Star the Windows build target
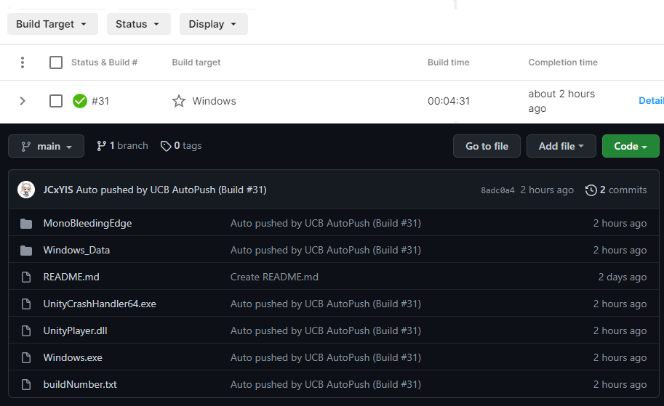The height and width of the screenshot is (406, 664). tap(179, 101)
